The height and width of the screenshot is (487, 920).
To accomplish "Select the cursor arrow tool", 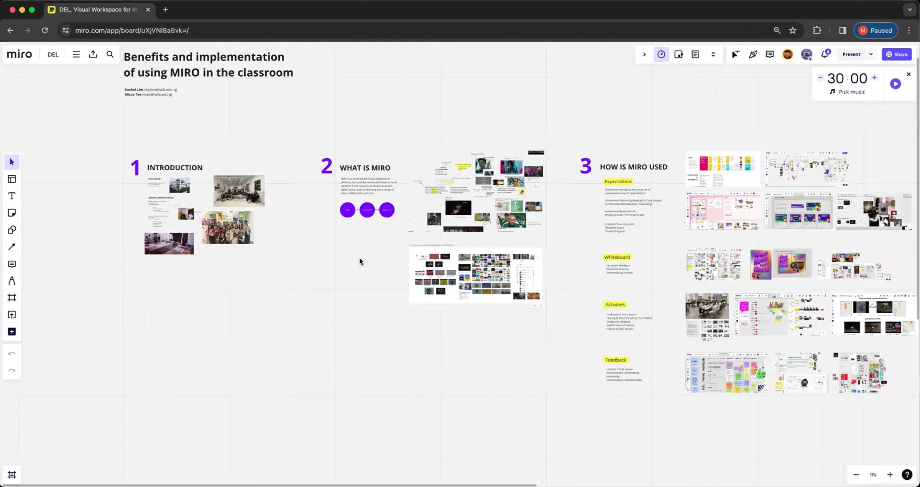I will pyautogui.click(x=12, y=162).
